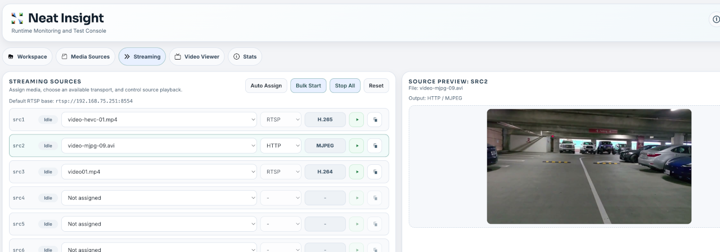Start playback for src1
This screenshot has height=252, width=720.
[x=357, y=120]
